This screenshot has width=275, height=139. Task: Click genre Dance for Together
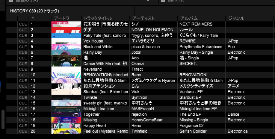(x=233, y=115)
